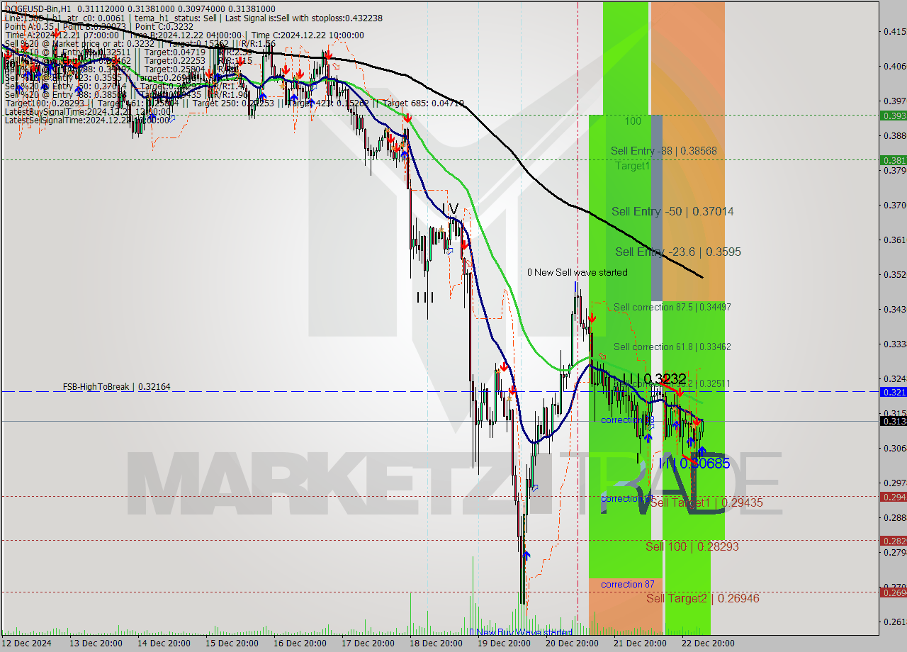Click the red 0.282 price tag

893,540
